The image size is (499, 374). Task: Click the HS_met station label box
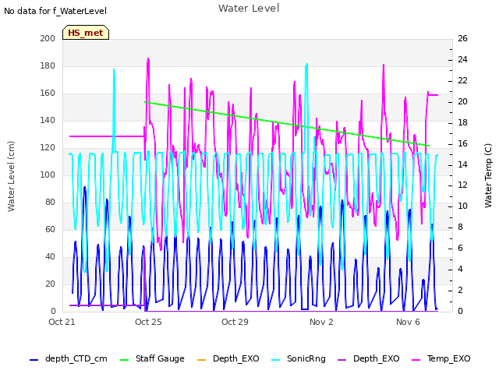[x=86, y=33]
